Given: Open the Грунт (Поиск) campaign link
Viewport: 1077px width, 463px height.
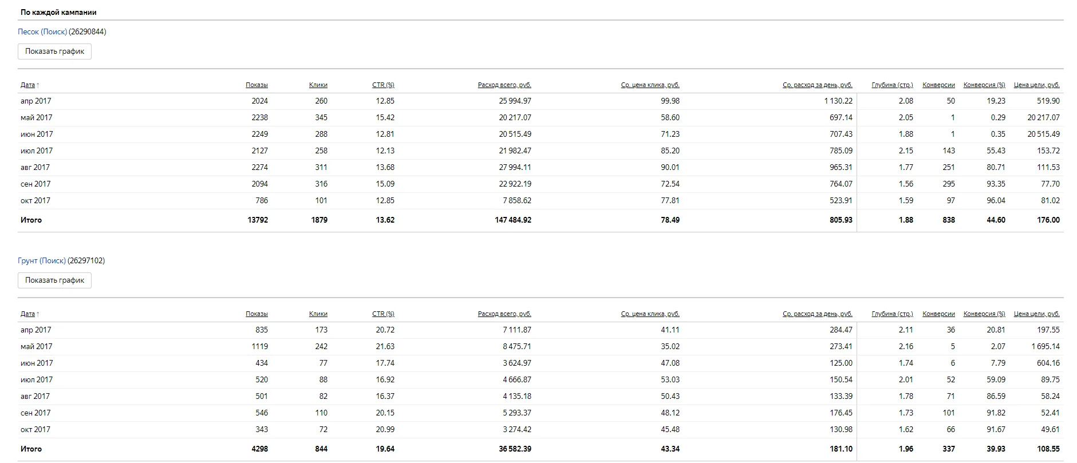Looking at the screenshot, I should point(42,261).
